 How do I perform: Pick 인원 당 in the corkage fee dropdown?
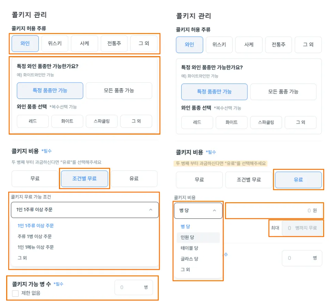(187, 237)
